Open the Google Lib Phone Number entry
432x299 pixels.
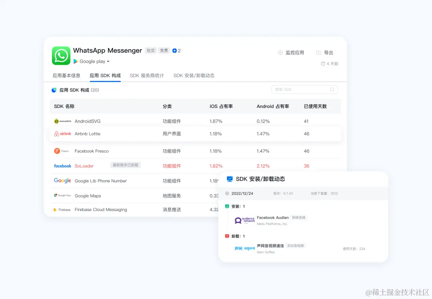click(101, 181)
